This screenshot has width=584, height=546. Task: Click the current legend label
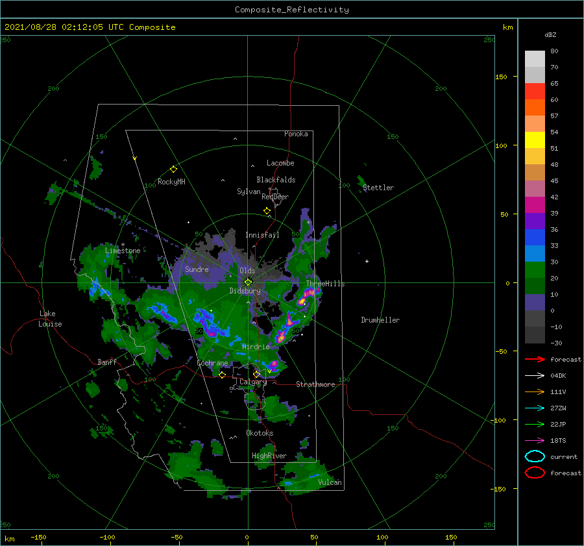[x=564, y=457]
